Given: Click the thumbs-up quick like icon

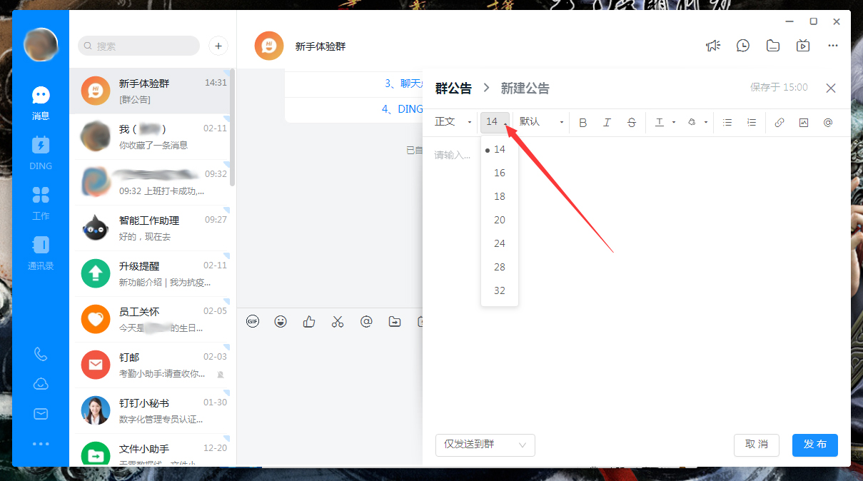Looking at the screenshot, I should pos(308,321).
